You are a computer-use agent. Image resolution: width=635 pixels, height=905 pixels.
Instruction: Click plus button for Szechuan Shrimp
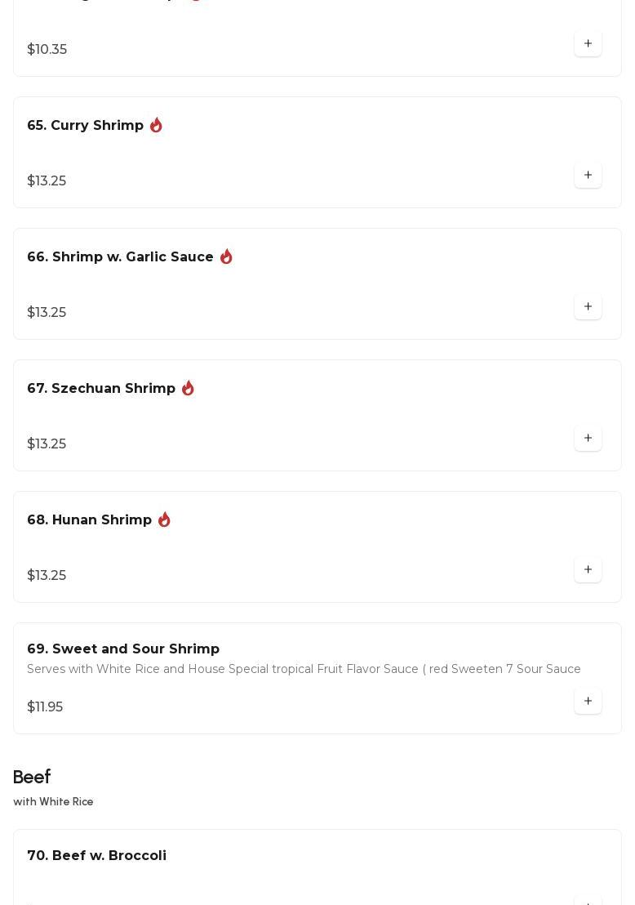(588, 439)
